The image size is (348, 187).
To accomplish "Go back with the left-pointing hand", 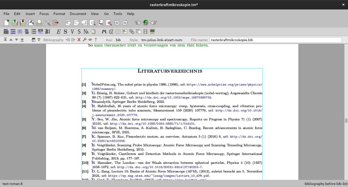I will 138,22.
